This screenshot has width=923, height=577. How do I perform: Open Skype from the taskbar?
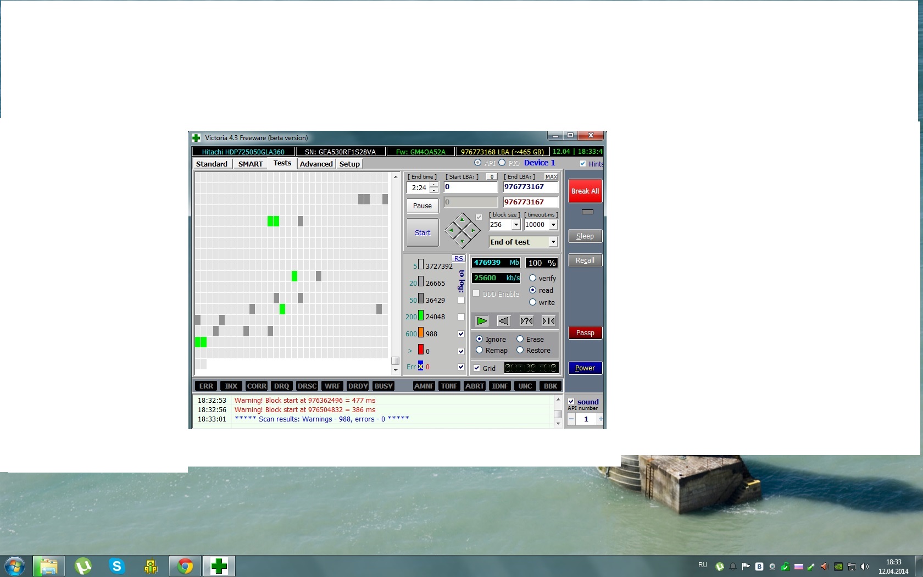(x=117, y=566)
